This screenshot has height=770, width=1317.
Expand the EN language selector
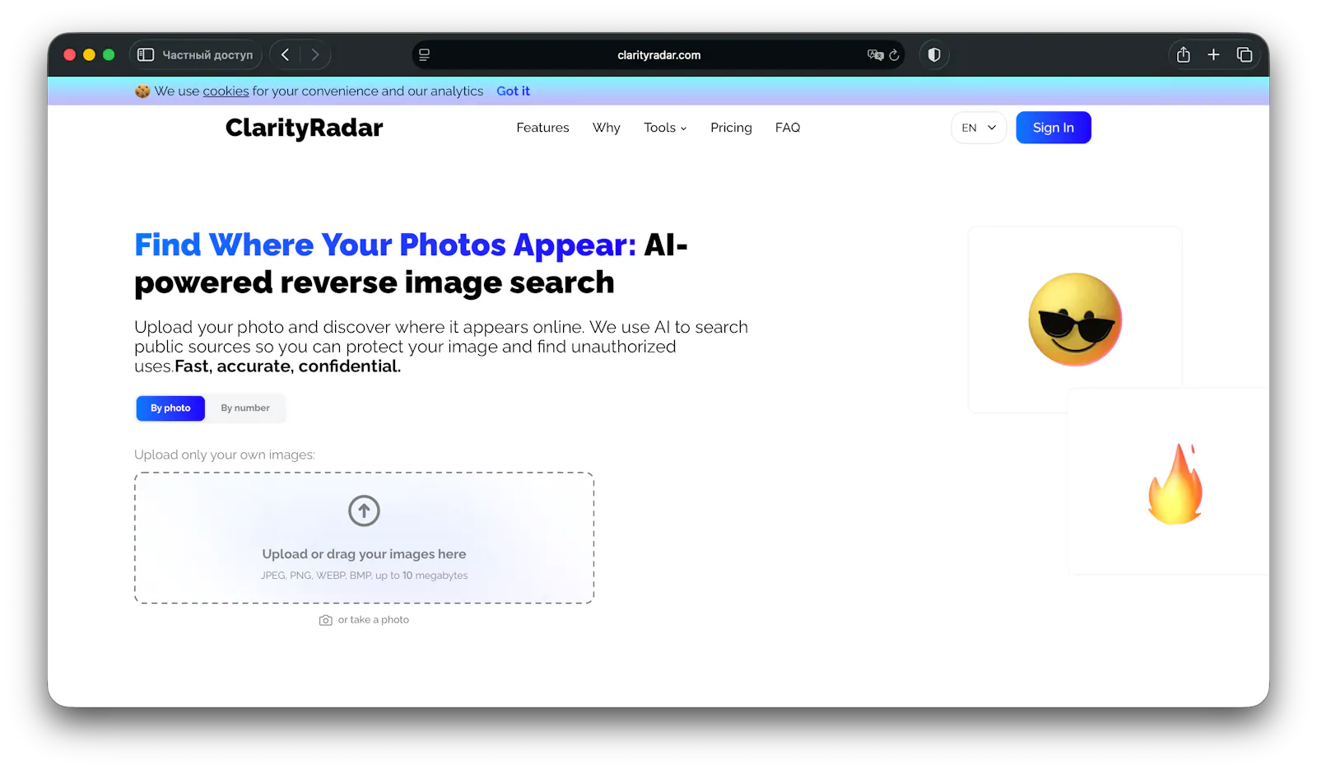tap(979, 128)
